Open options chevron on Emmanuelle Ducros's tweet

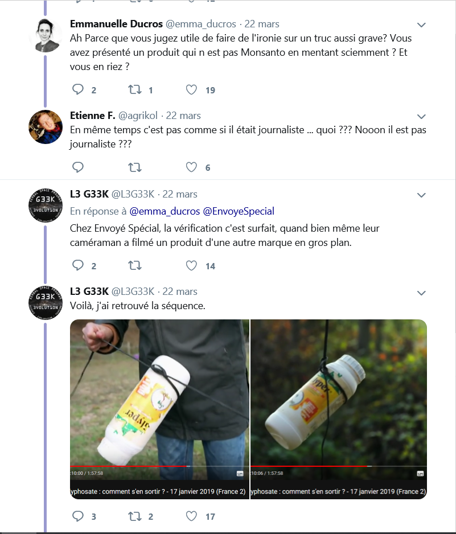(x=422, y=25)
